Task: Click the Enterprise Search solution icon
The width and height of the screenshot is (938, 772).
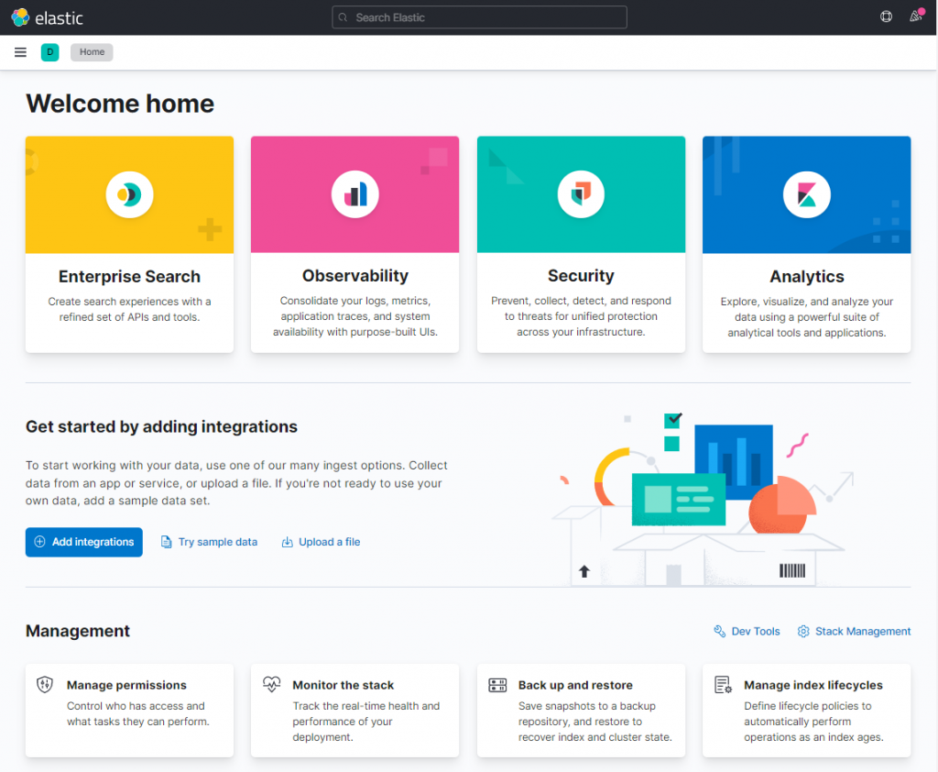Action: (129, 193)
